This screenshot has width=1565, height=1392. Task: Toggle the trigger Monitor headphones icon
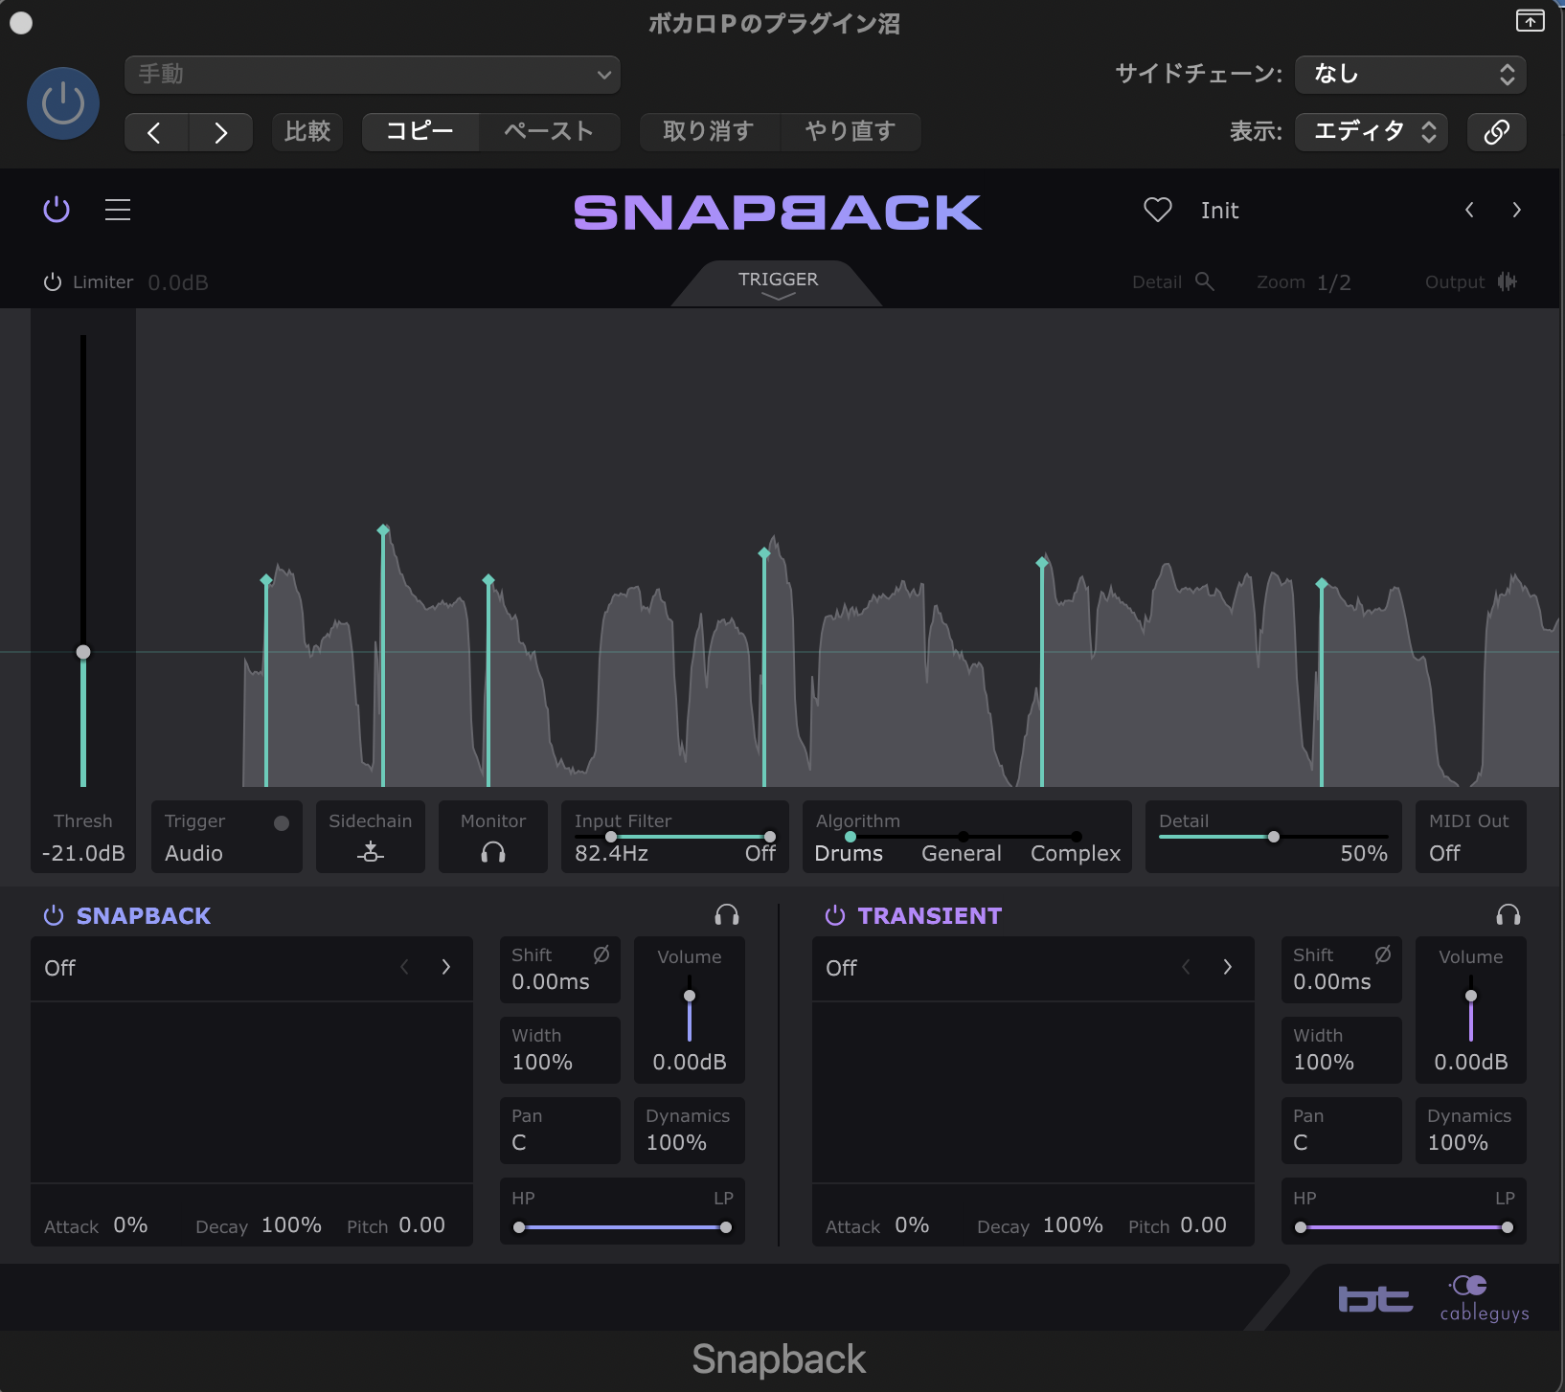click(493, 852)
